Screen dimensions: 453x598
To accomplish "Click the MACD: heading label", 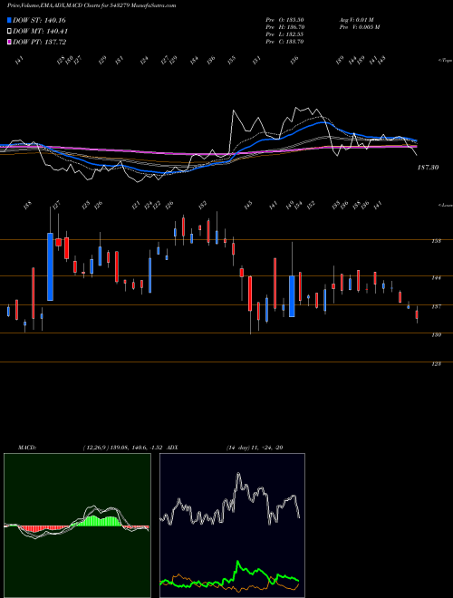I will [x=27, y=448].
